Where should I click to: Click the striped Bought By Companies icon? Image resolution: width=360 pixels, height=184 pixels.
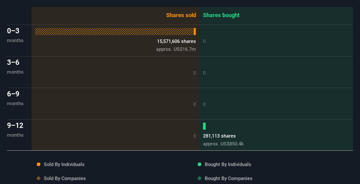coord(200,178)
